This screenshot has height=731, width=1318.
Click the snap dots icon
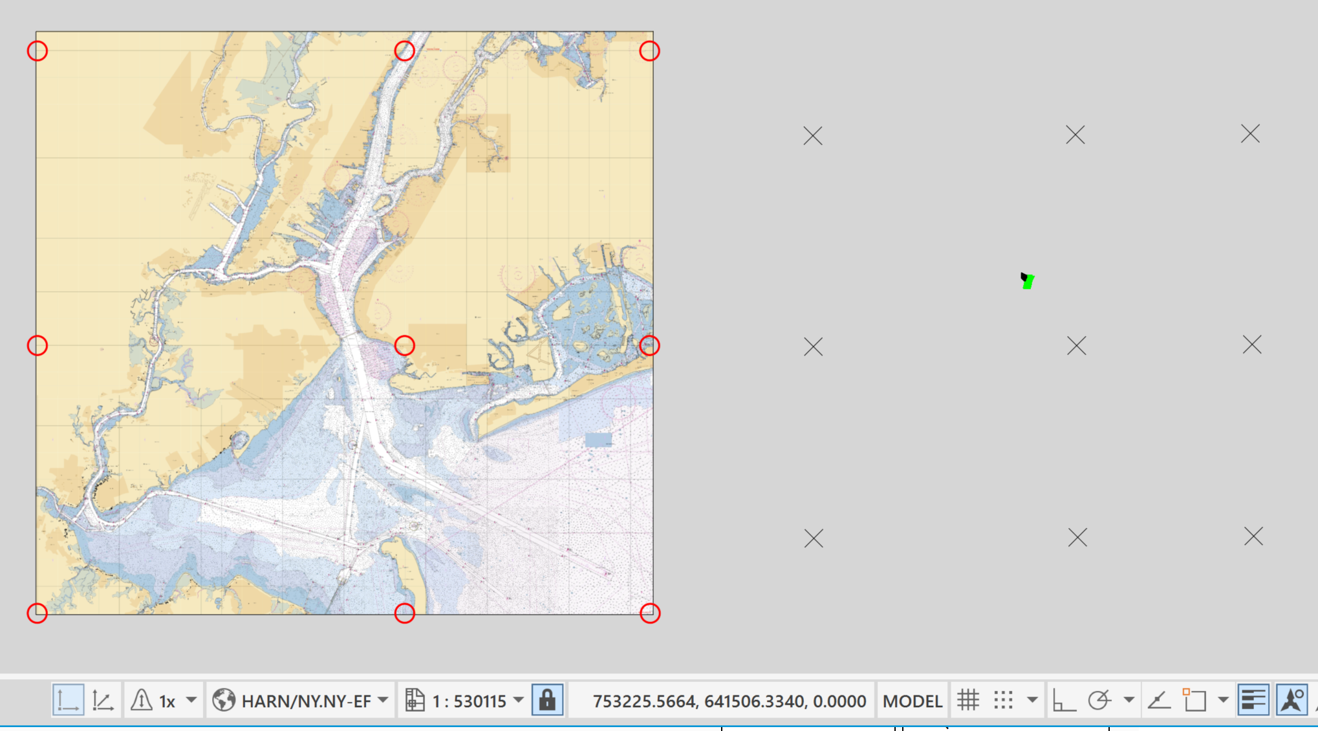1003,699
